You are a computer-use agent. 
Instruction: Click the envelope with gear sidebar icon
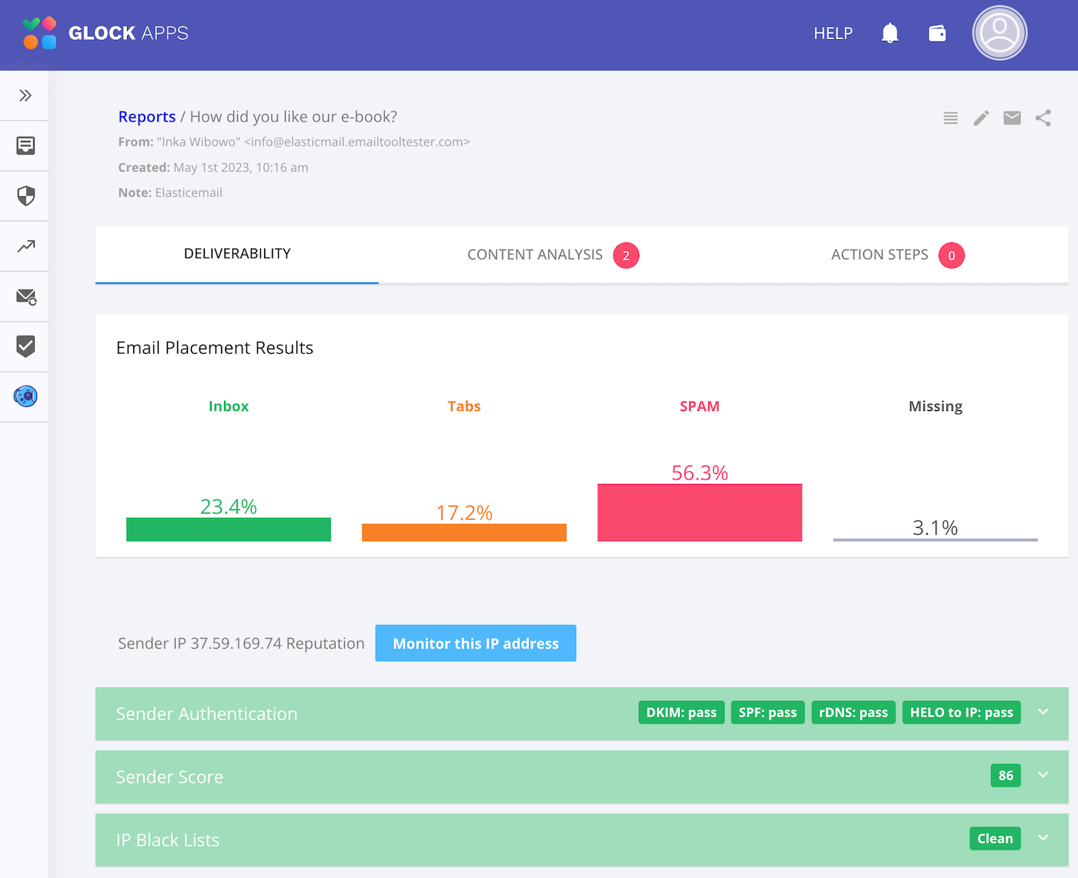click(25, 296)
